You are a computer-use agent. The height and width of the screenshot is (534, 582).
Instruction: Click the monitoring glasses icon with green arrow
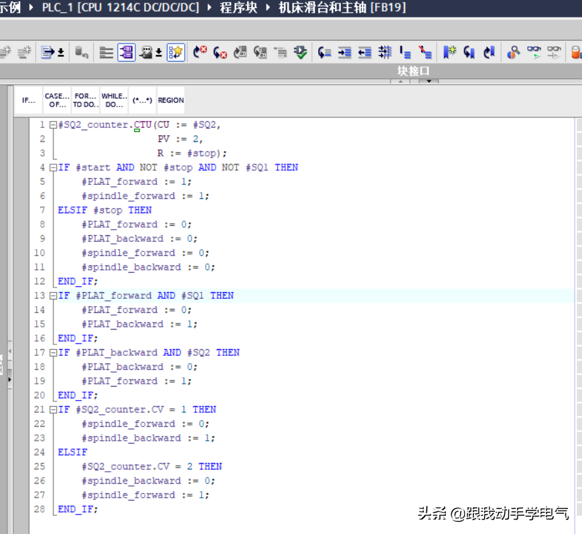pos(534,52)
